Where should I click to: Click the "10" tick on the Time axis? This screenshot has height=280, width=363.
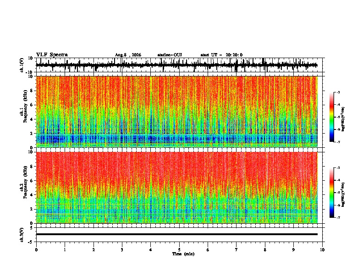tap(322, 250)
